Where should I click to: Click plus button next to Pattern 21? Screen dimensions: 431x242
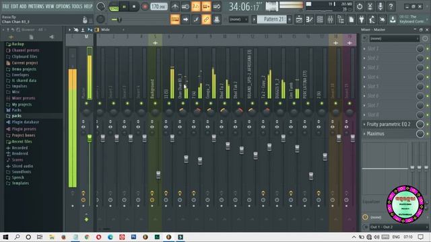point(290,19)
